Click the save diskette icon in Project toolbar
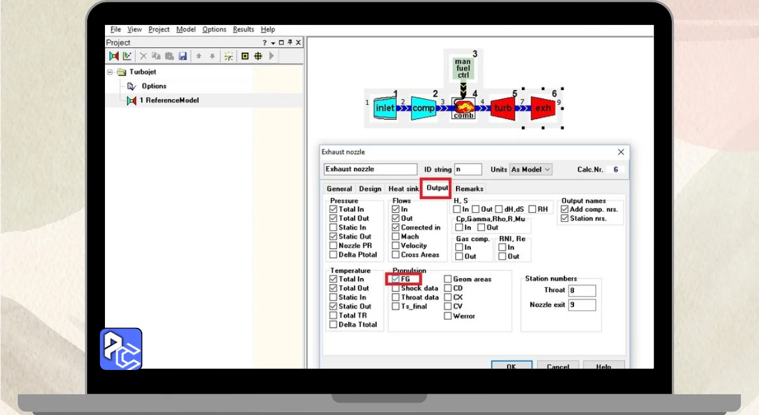 click(183, 56)
